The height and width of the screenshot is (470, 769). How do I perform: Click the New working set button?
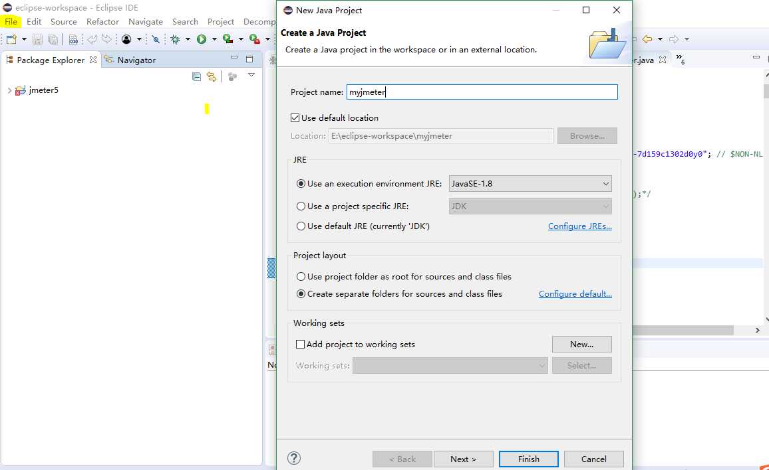(x=581, y=344)
